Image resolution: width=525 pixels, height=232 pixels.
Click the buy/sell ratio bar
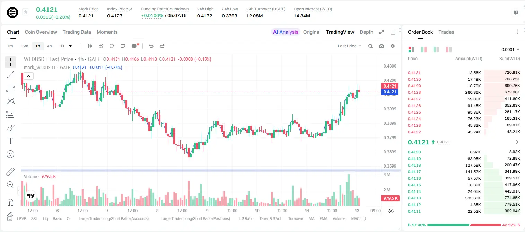pos(464,225)
